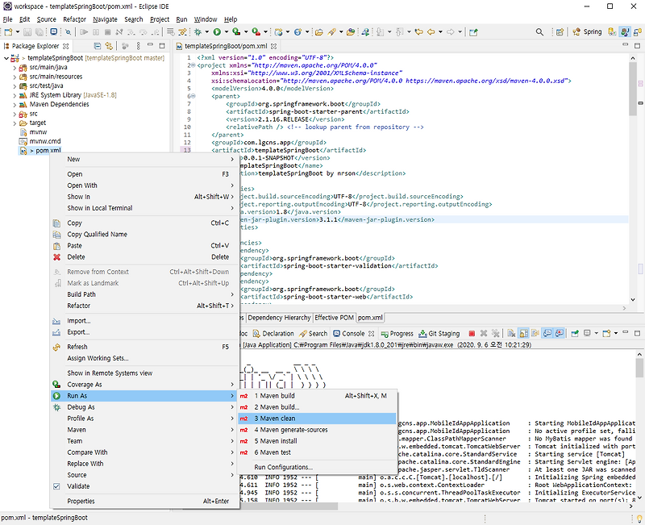The image size is (645, 525).
Task: Expand the src/main/java folder
Action: 15,68
